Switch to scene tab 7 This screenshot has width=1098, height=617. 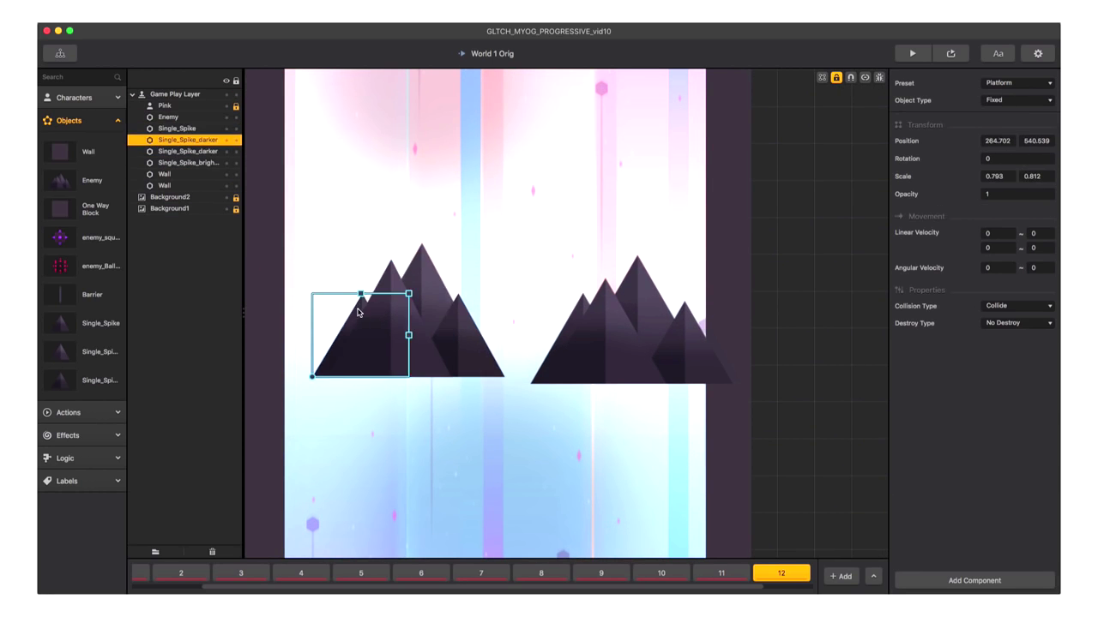(481, 572)
